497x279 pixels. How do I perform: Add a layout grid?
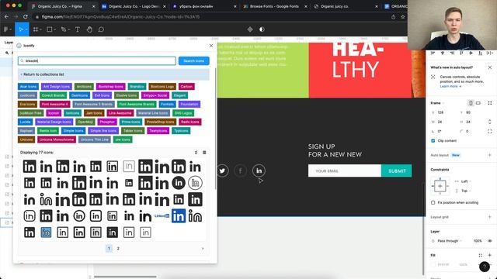point(490,217)
